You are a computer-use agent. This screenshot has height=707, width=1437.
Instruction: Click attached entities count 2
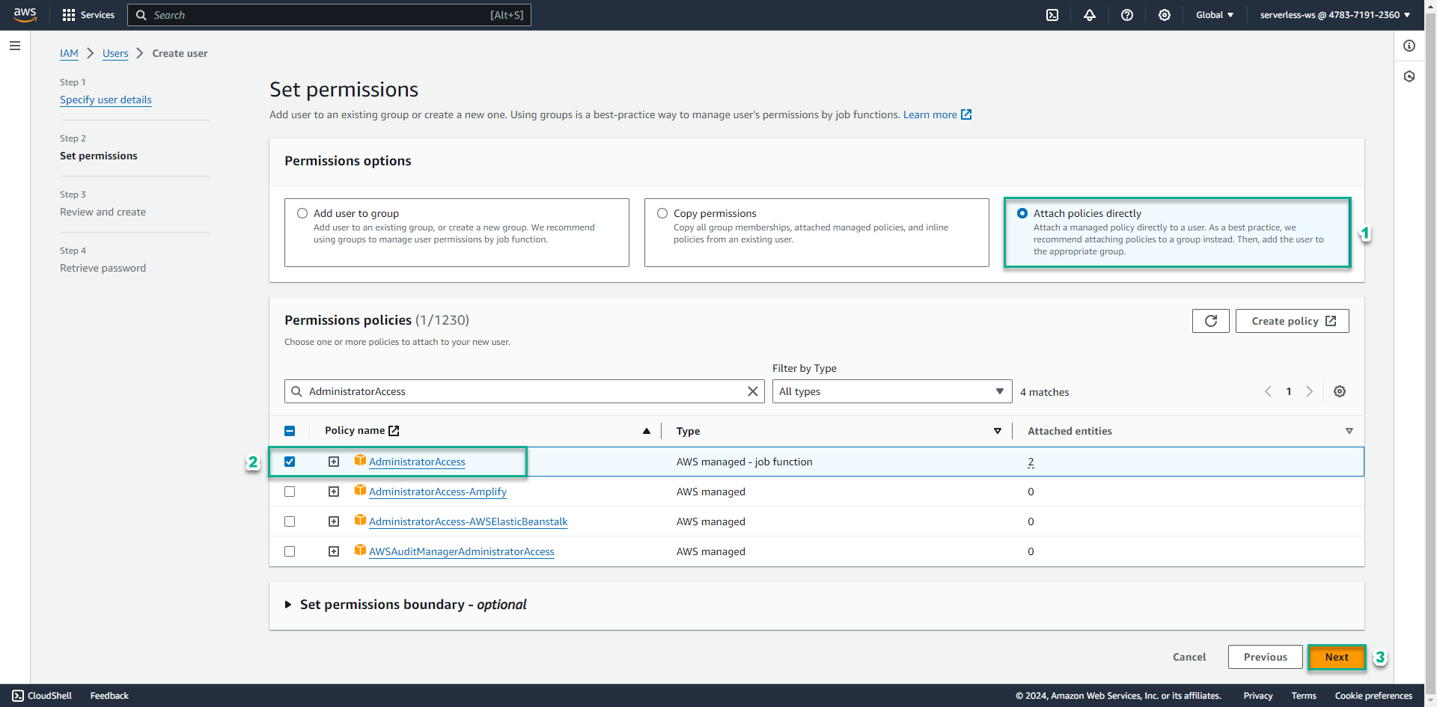1031,462
